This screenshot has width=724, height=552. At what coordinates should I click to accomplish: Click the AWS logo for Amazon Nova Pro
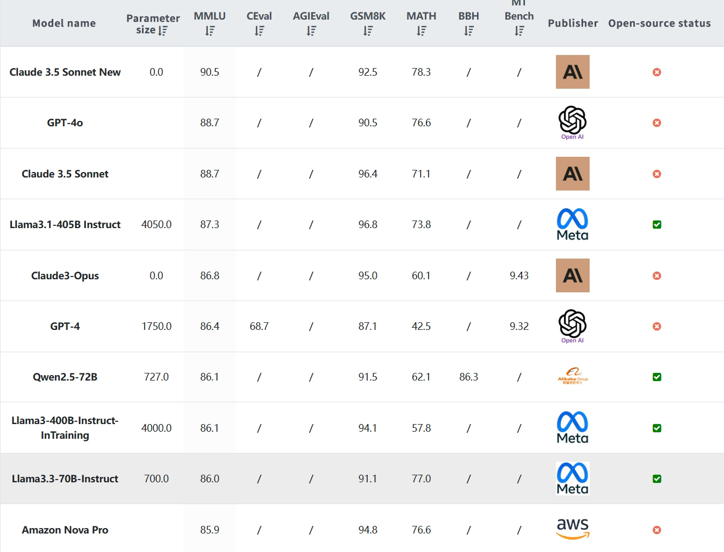572,529
